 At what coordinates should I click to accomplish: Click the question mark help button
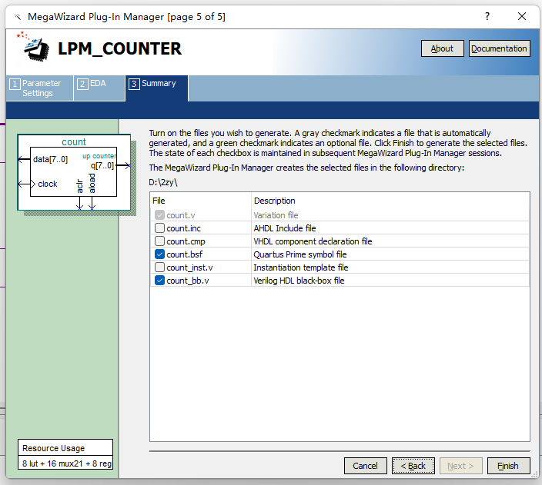coord(487,16)
